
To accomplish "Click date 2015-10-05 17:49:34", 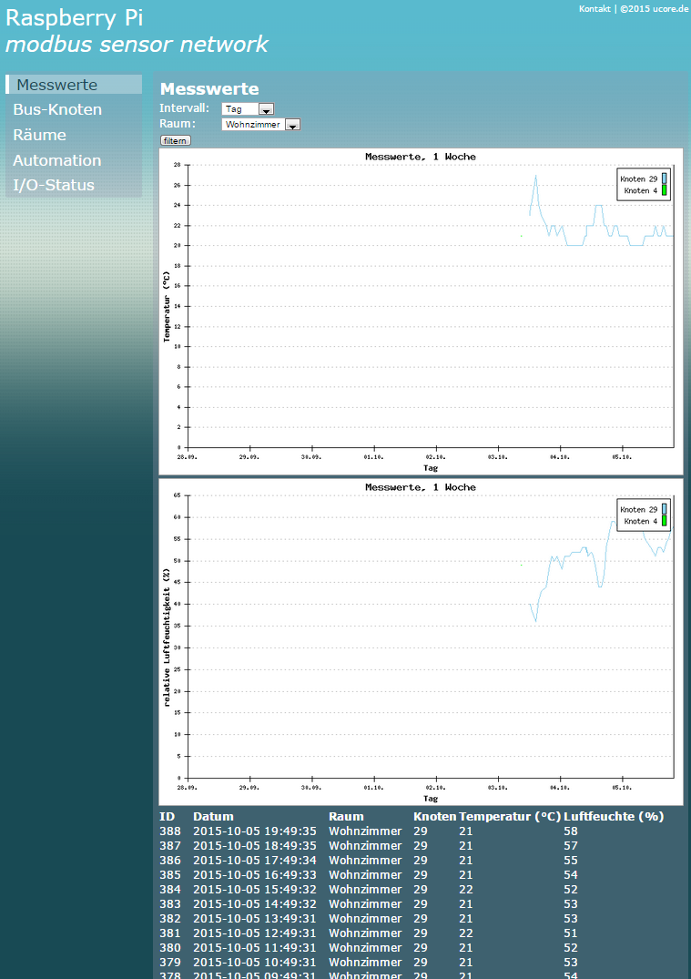I will click(255, 860).
